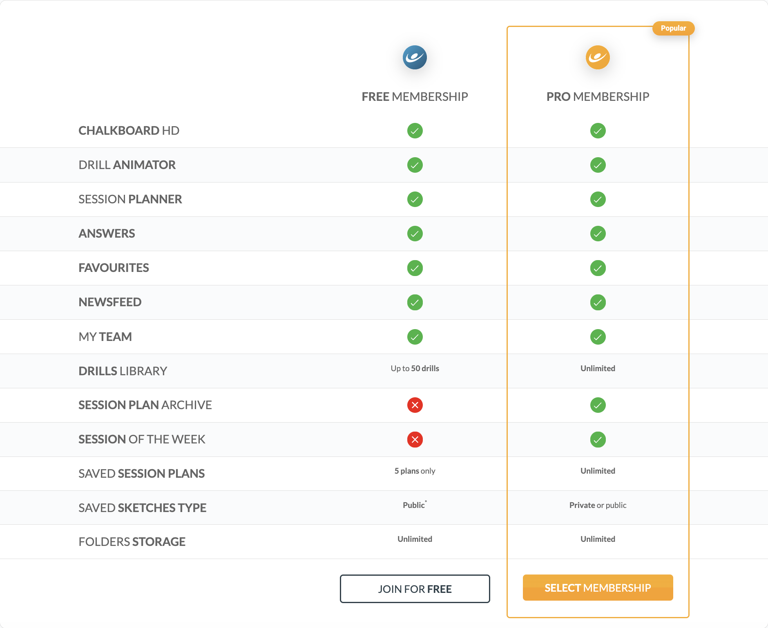Select the Pro Membership heading

pos(598,97)
